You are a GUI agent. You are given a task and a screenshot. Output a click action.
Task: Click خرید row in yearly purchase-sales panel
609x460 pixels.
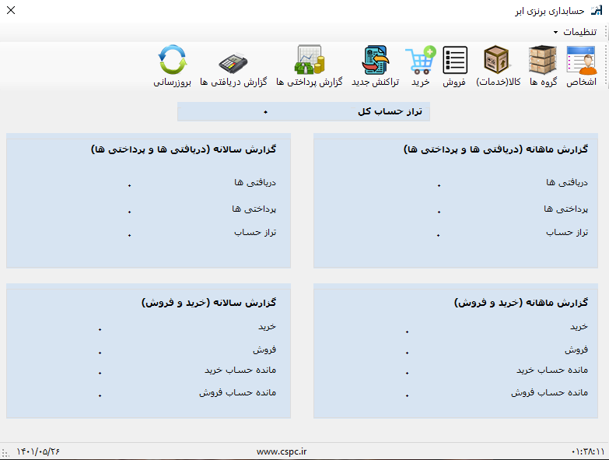tap(268, 326)
